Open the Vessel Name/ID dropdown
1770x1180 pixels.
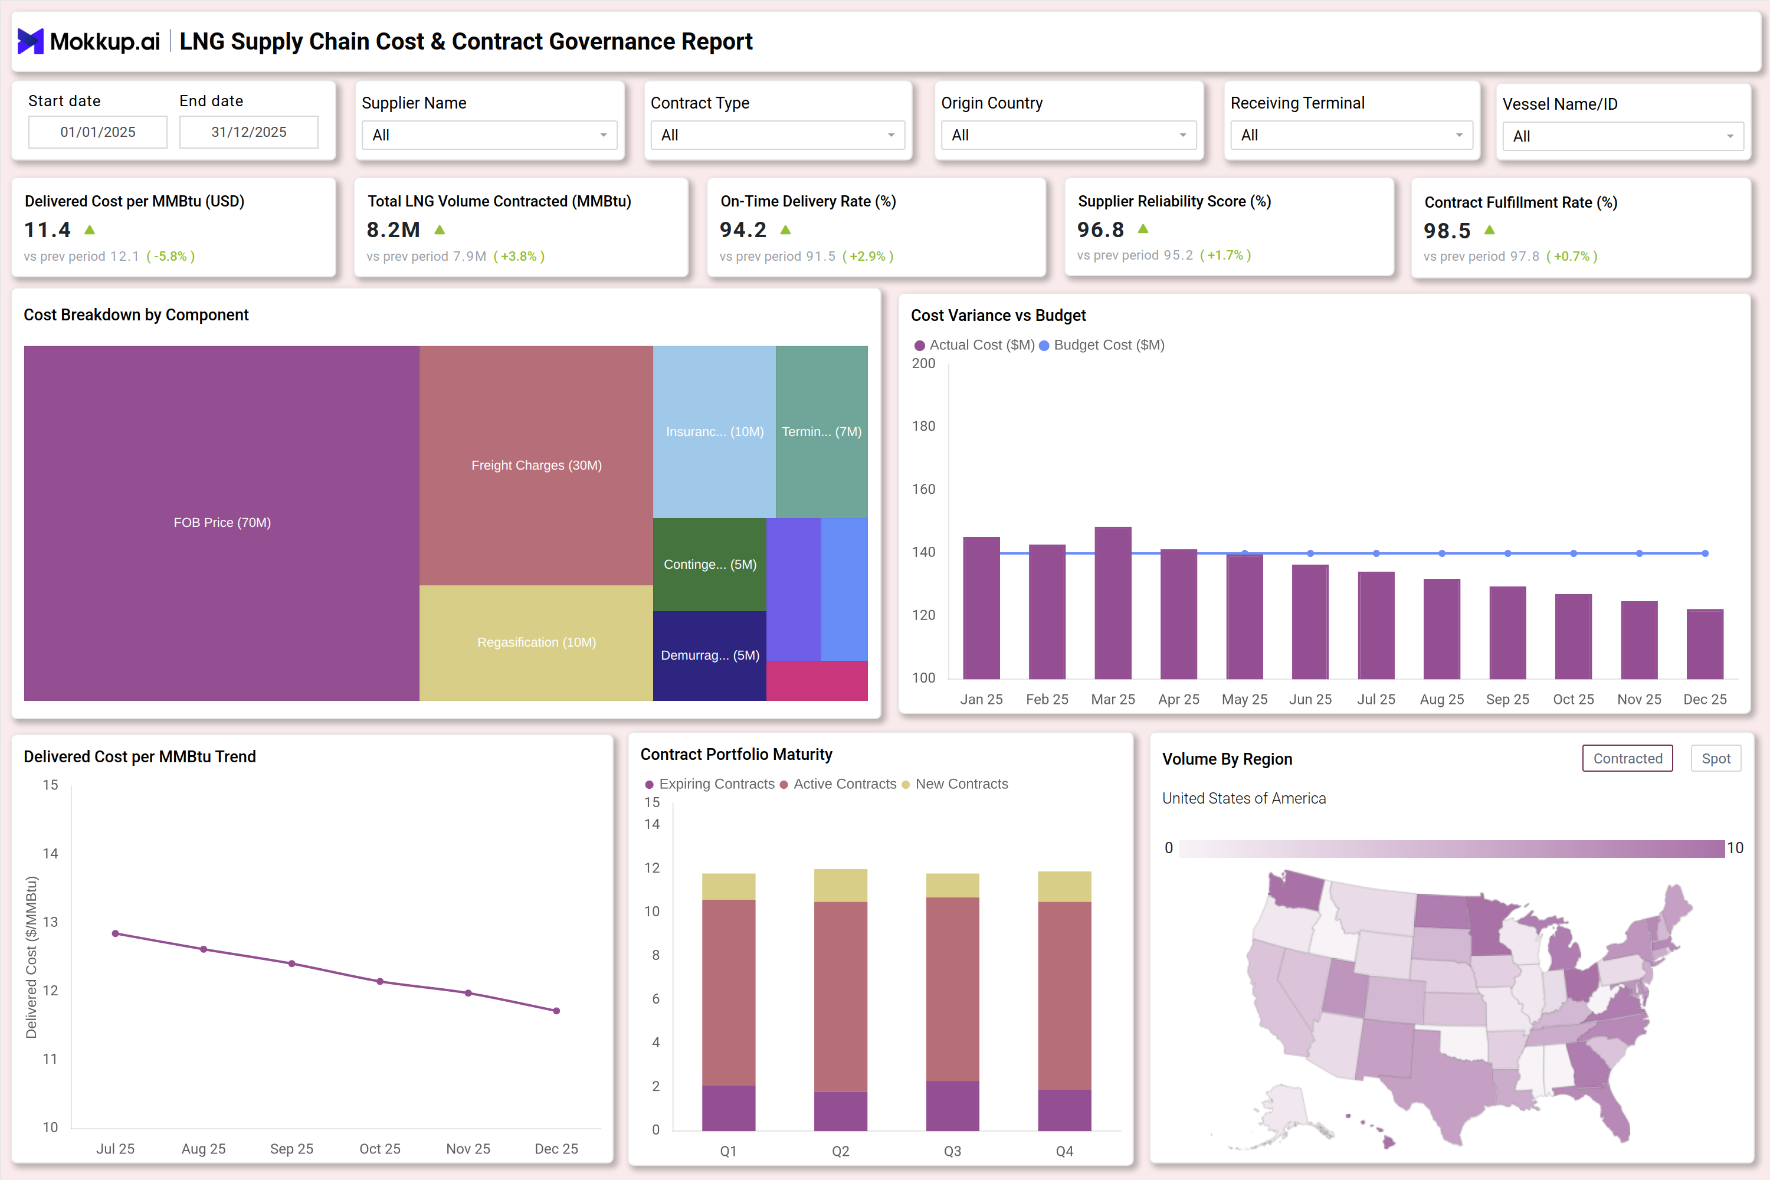coord(1622,136)
